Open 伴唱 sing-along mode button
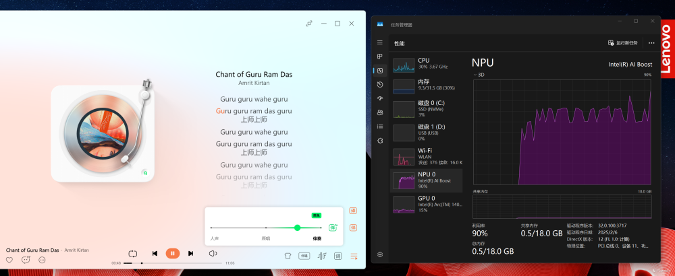Image resolution: width=675 pixels, height=276 pixels. pos(304,256)
